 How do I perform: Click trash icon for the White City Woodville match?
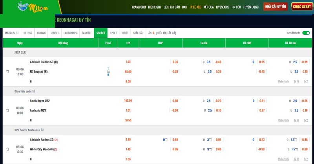pos(7,149)
